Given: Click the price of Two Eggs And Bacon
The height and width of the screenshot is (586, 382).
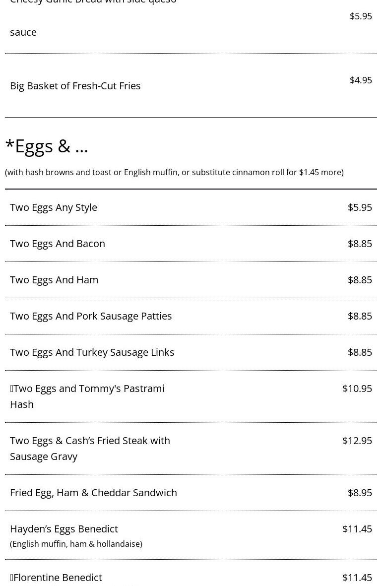Looking at the screenshot, I should click(360, 244).
